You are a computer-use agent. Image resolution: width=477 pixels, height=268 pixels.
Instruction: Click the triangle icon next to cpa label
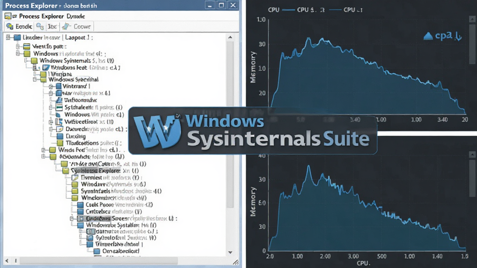[x=428, y=36]
